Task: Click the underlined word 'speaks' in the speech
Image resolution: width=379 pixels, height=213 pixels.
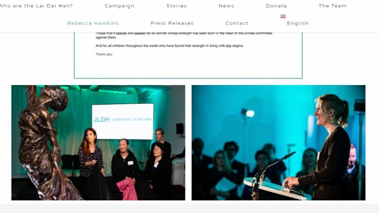Action: (139, 33)
